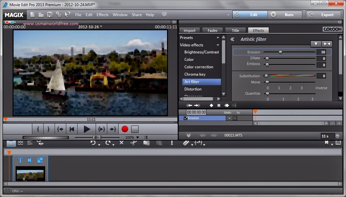Switch to the Import tab
Image resolution: width=346 pixels, height=197 pixels.
tap(190, 31)
